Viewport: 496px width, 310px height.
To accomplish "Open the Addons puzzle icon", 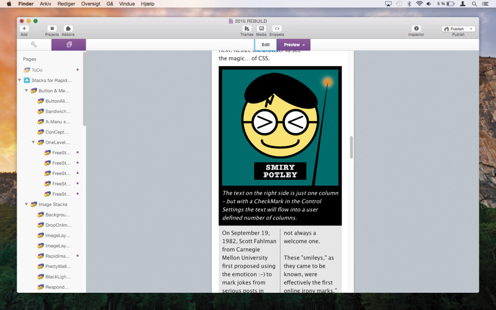I will click(68, 28).
